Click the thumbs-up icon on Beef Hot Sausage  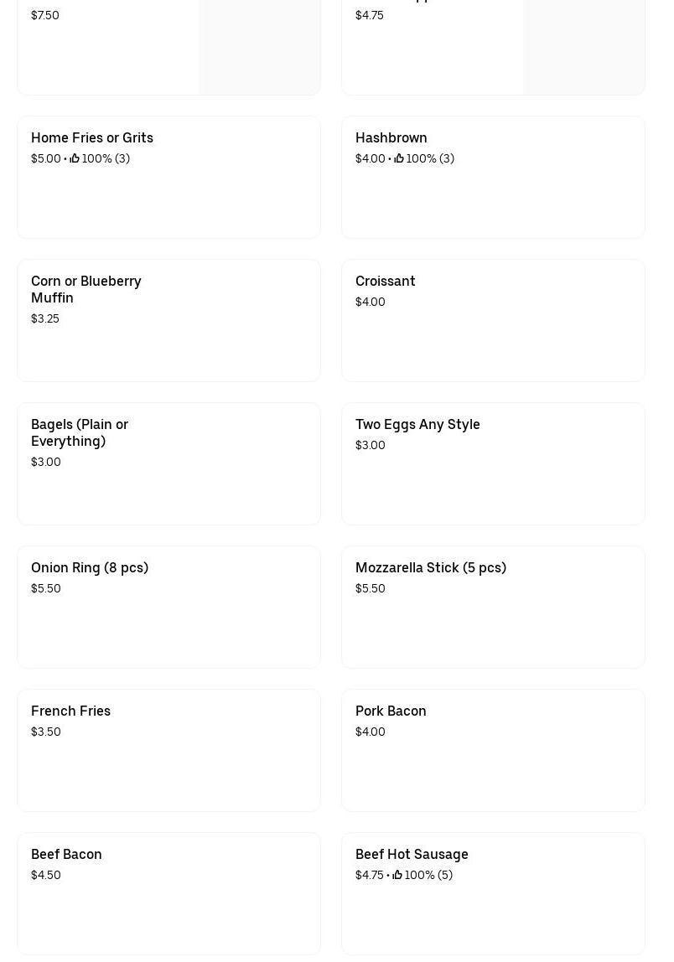tap(397, 875)
